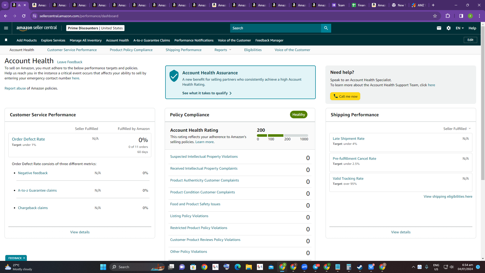Reload the page
The width and height of the screenshot is (485, 273).
coord(24,16)
